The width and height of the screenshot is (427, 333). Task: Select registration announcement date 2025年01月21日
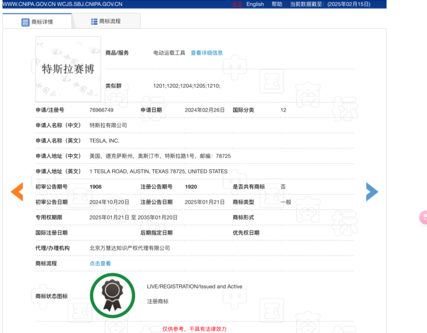coord(205,202)
